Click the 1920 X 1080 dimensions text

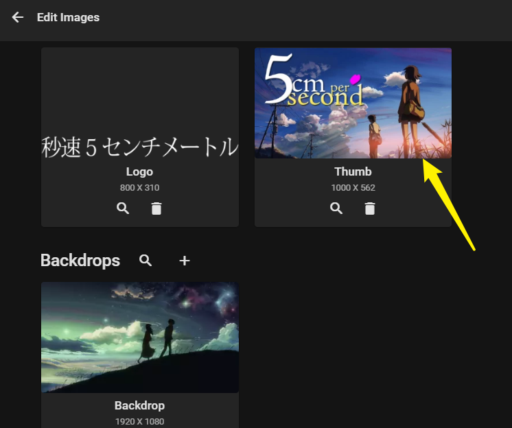[x=139, y=421]
